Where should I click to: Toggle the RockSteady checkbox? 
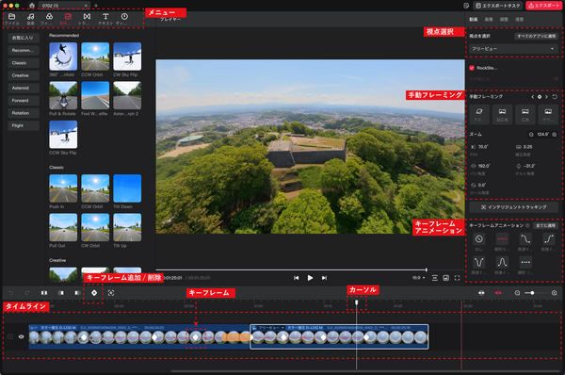coord(472,68)
